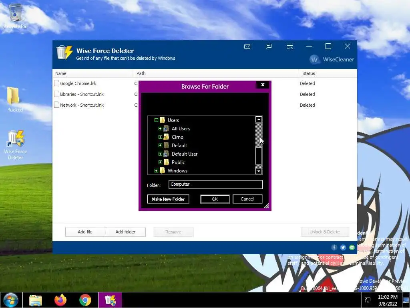Expand the Public folder node
This screenshot has height=308, width=410.
point(160,162)
